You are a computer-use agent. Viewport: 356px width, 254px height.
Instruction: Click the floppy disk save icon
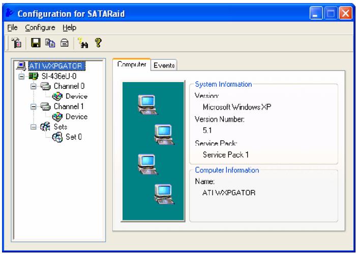36,43
